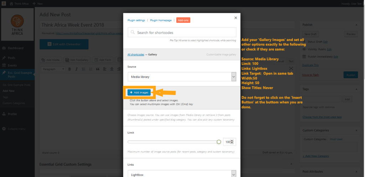Click the WordPress logo in admin bar
The width and height of the screenshot is (365, 177).
tap(4, 4)
